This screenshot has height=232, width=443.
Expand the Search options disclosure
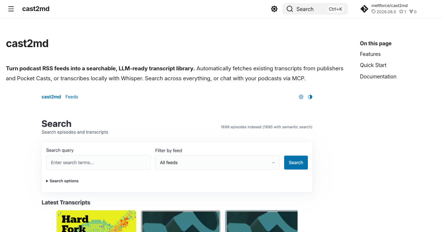pos(62,181)
